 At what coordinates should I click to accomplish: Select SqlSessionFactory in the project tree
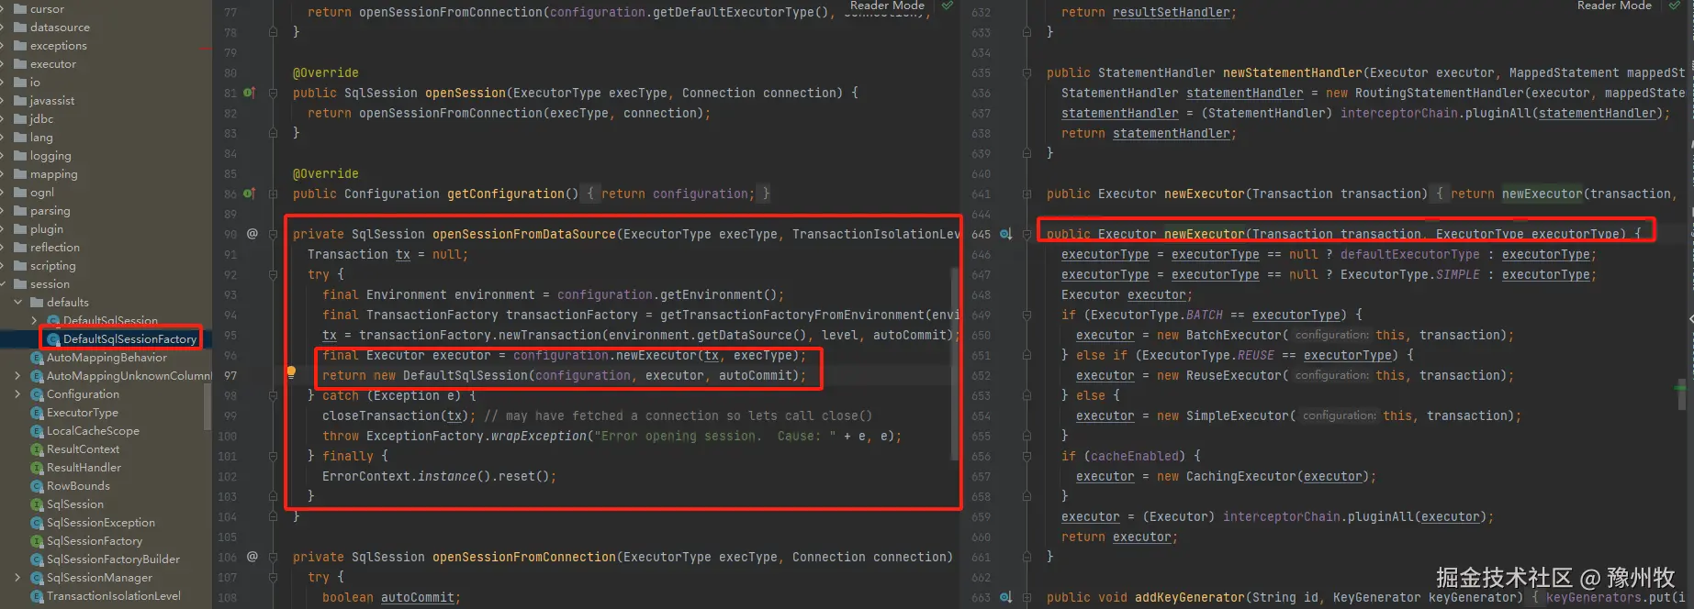click(x=95, y=541)
